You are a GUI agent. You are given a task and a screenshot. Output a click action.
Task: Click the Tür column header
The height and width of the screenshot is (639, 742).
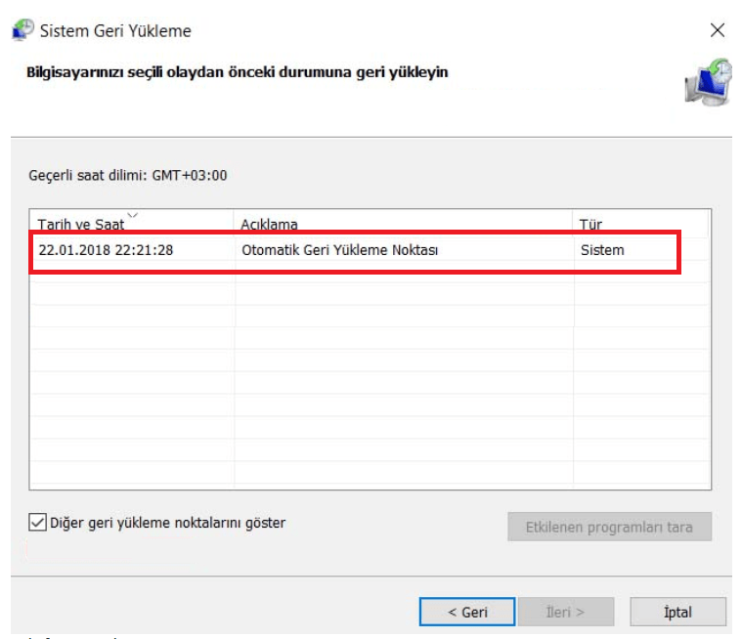pyautogui.click(x=640, y=223)
